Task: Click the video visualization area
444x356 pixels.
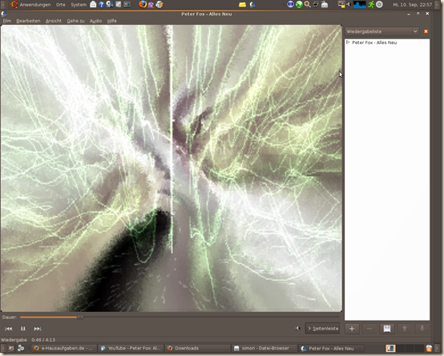Action: point(172,168)
